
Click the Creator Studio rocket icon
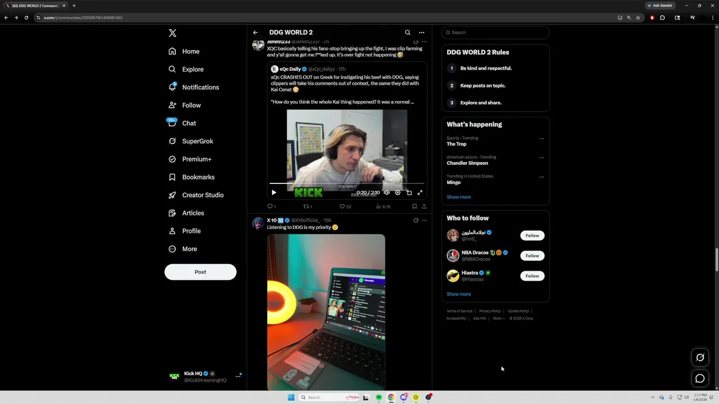pyautogui.click(x=172, y=195)
